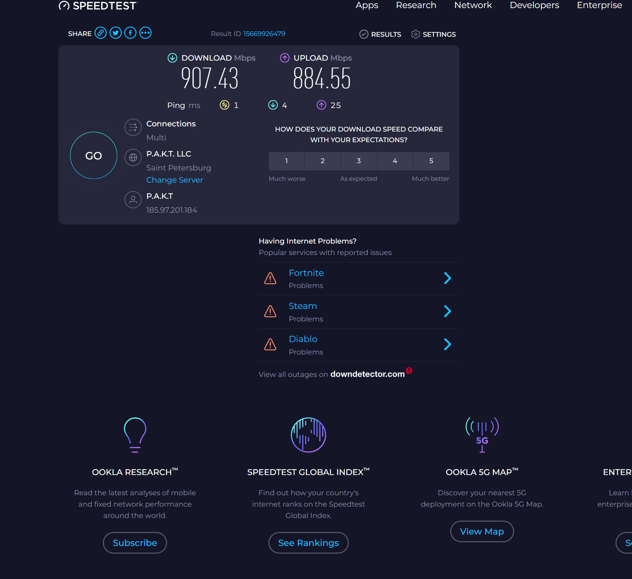Click the View Map button
632x579 pixels.
click(482, 531)
